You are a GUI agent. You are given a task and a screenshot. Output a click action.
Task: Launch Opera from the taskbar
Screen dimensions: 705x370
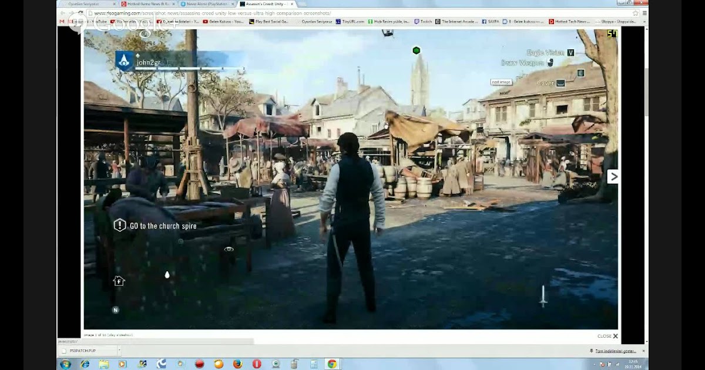[257, 364]
